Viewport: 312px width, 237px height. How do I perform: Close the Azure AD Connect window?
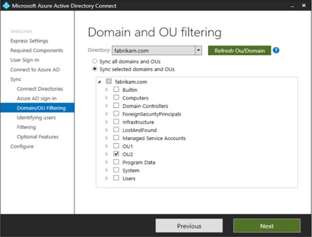(x=304, y=5)
